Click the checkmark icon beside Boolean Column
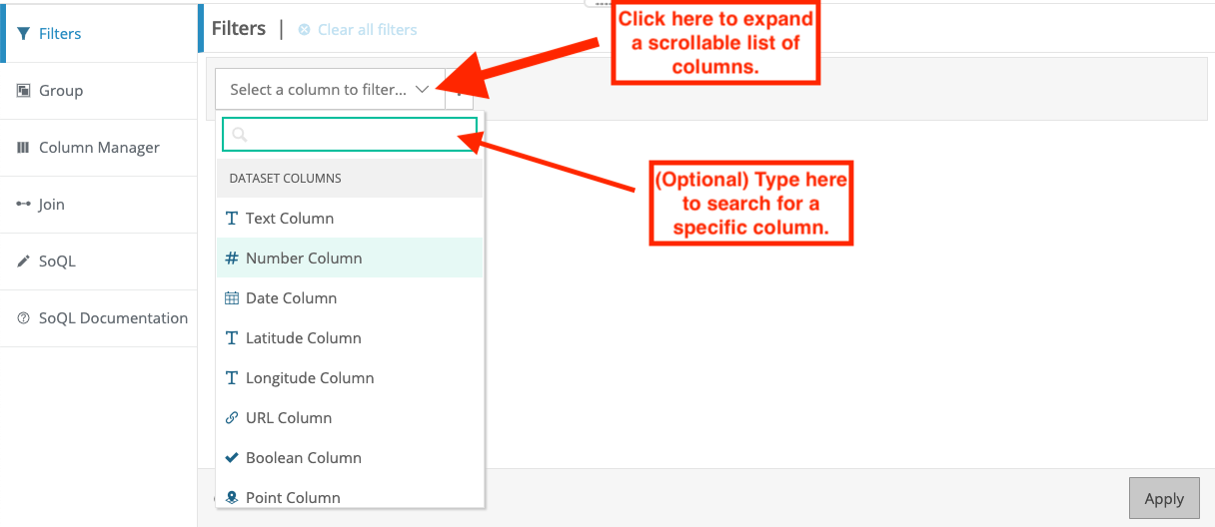1215x527 pixels. [x=232, y=458]
